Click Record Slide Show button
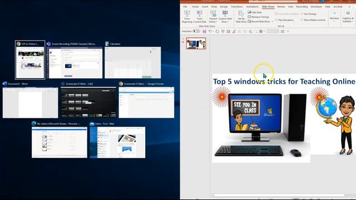 [259, 21]
